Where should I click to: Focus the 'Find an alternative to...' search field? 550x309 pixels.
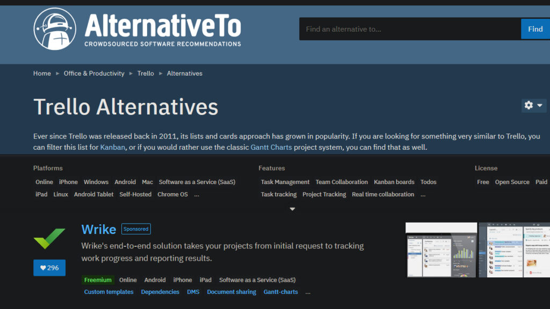point(410,29)
